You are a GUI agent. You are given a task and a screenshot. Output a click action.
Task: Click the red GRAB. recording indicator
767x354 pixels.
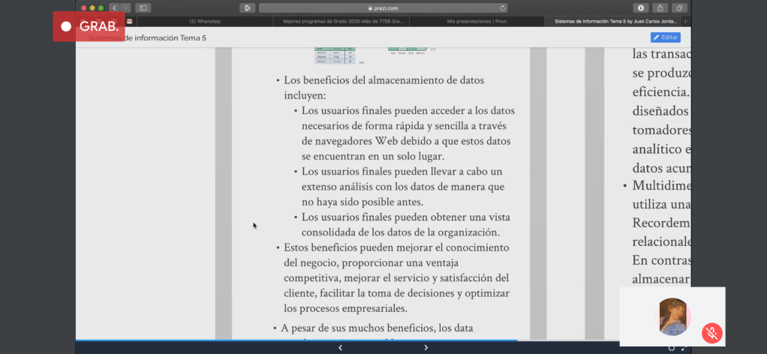[89, 26]
